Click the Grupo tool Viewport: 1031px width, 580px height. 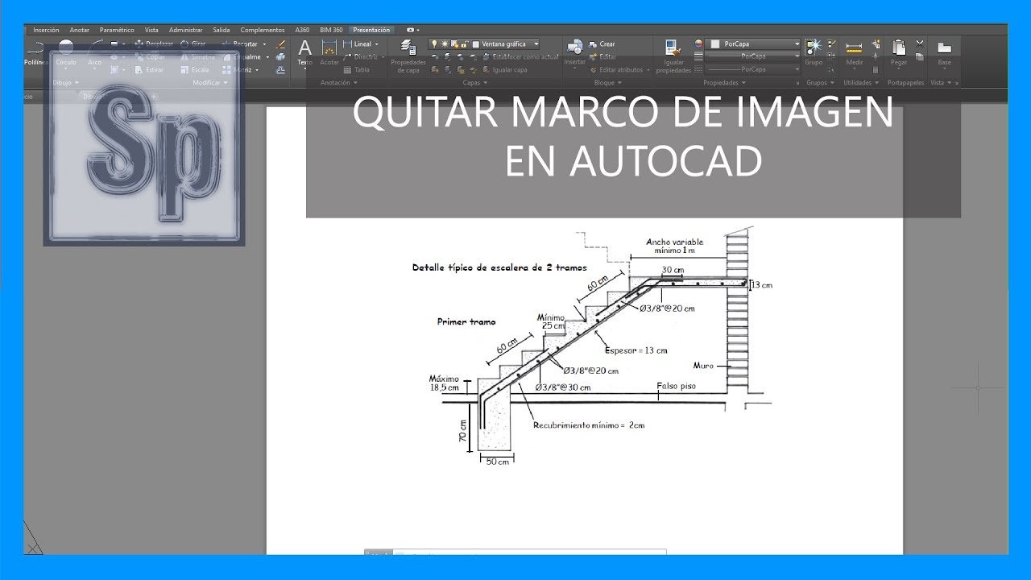coord(814,52)
